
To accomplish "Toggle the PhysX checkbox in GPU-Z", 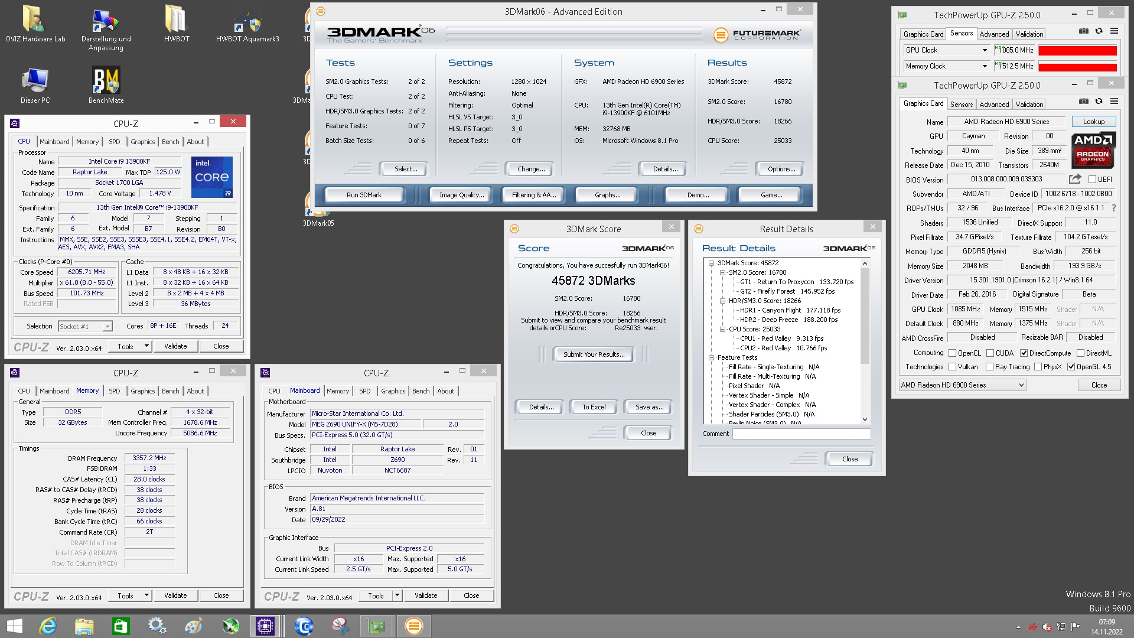I will pos(1038,367).
